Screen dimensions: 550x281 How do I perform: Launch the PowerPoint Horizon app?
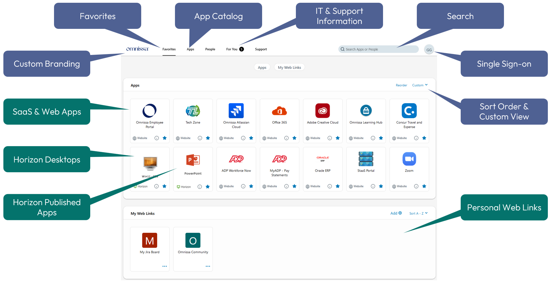coord(193,160)
